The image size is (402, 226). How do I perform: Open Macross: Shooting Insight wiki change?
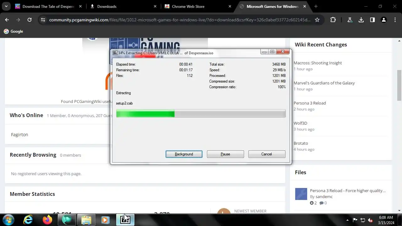pos(318,63)
